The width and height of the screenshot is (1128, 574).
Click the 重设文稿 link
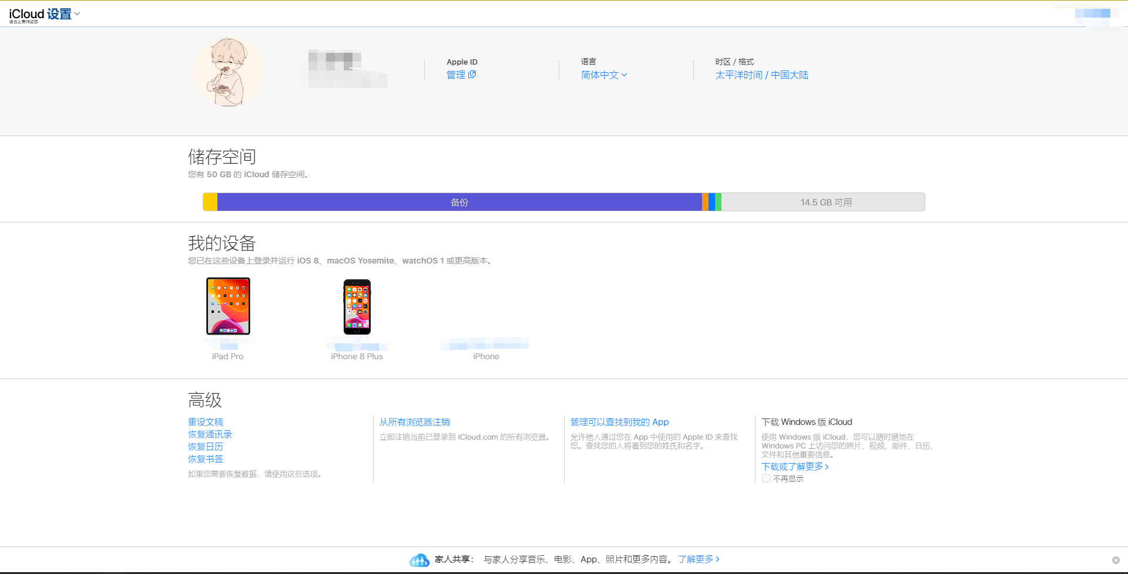pyautogui.click(x=206, y=422)
